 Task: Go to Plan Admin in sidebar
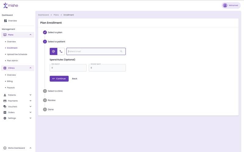click(13, 61)
